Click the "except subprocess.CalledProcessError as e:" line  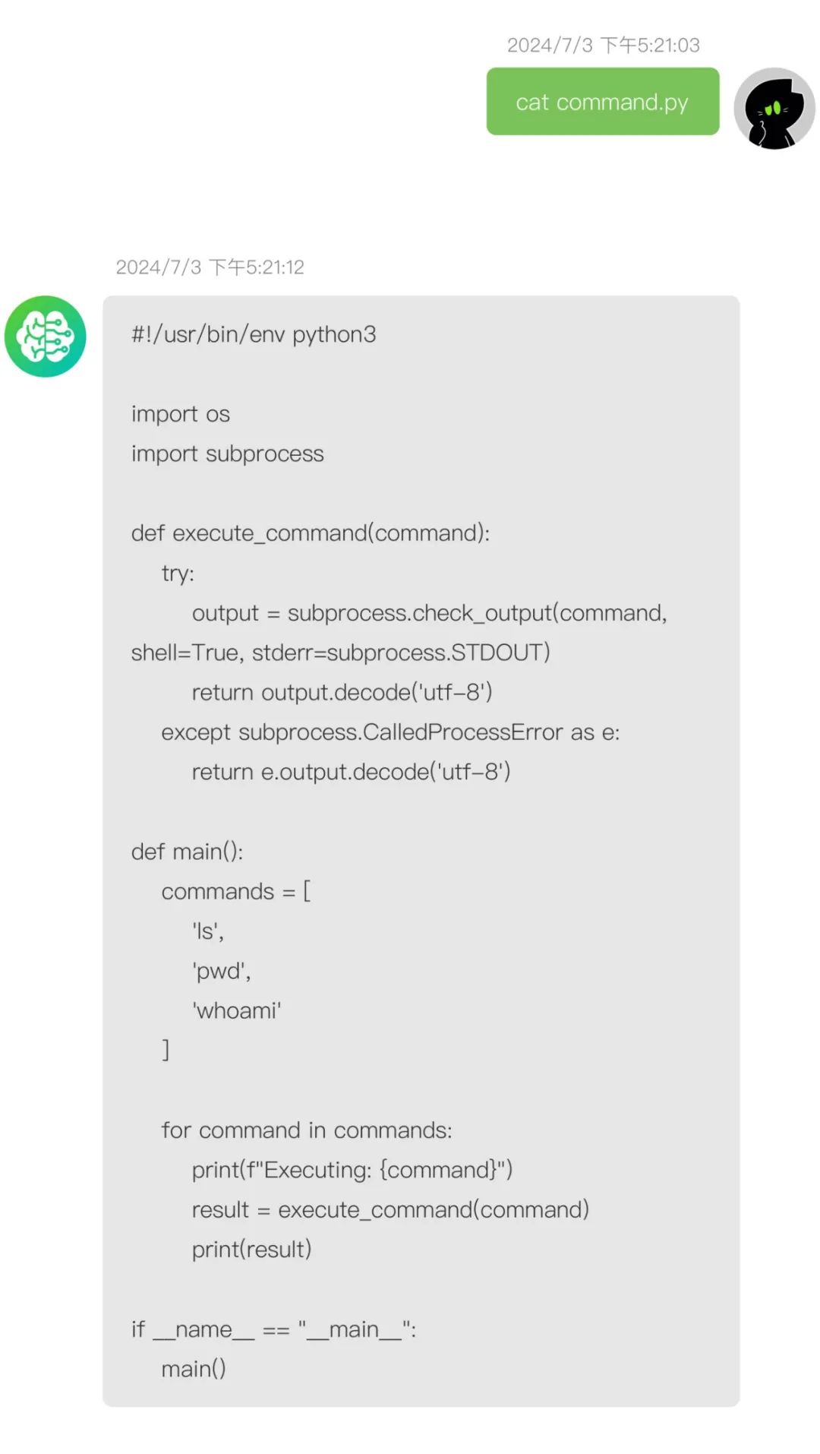390,732
